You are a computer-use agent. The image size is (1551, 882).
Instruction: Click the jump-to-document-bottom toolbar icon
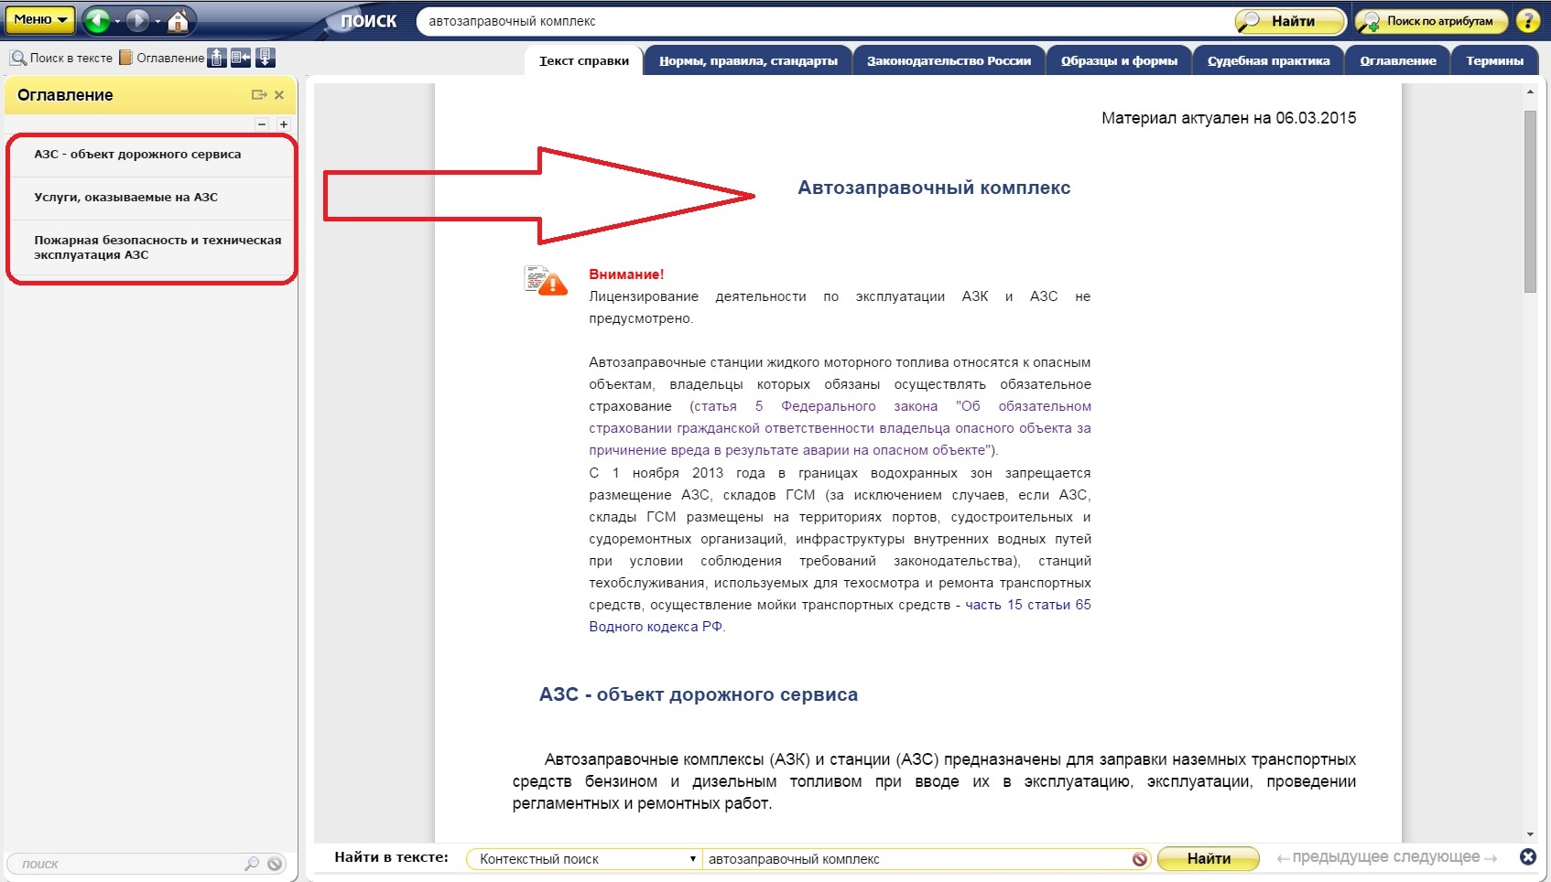pyautogui.click(x=265, y=59)
